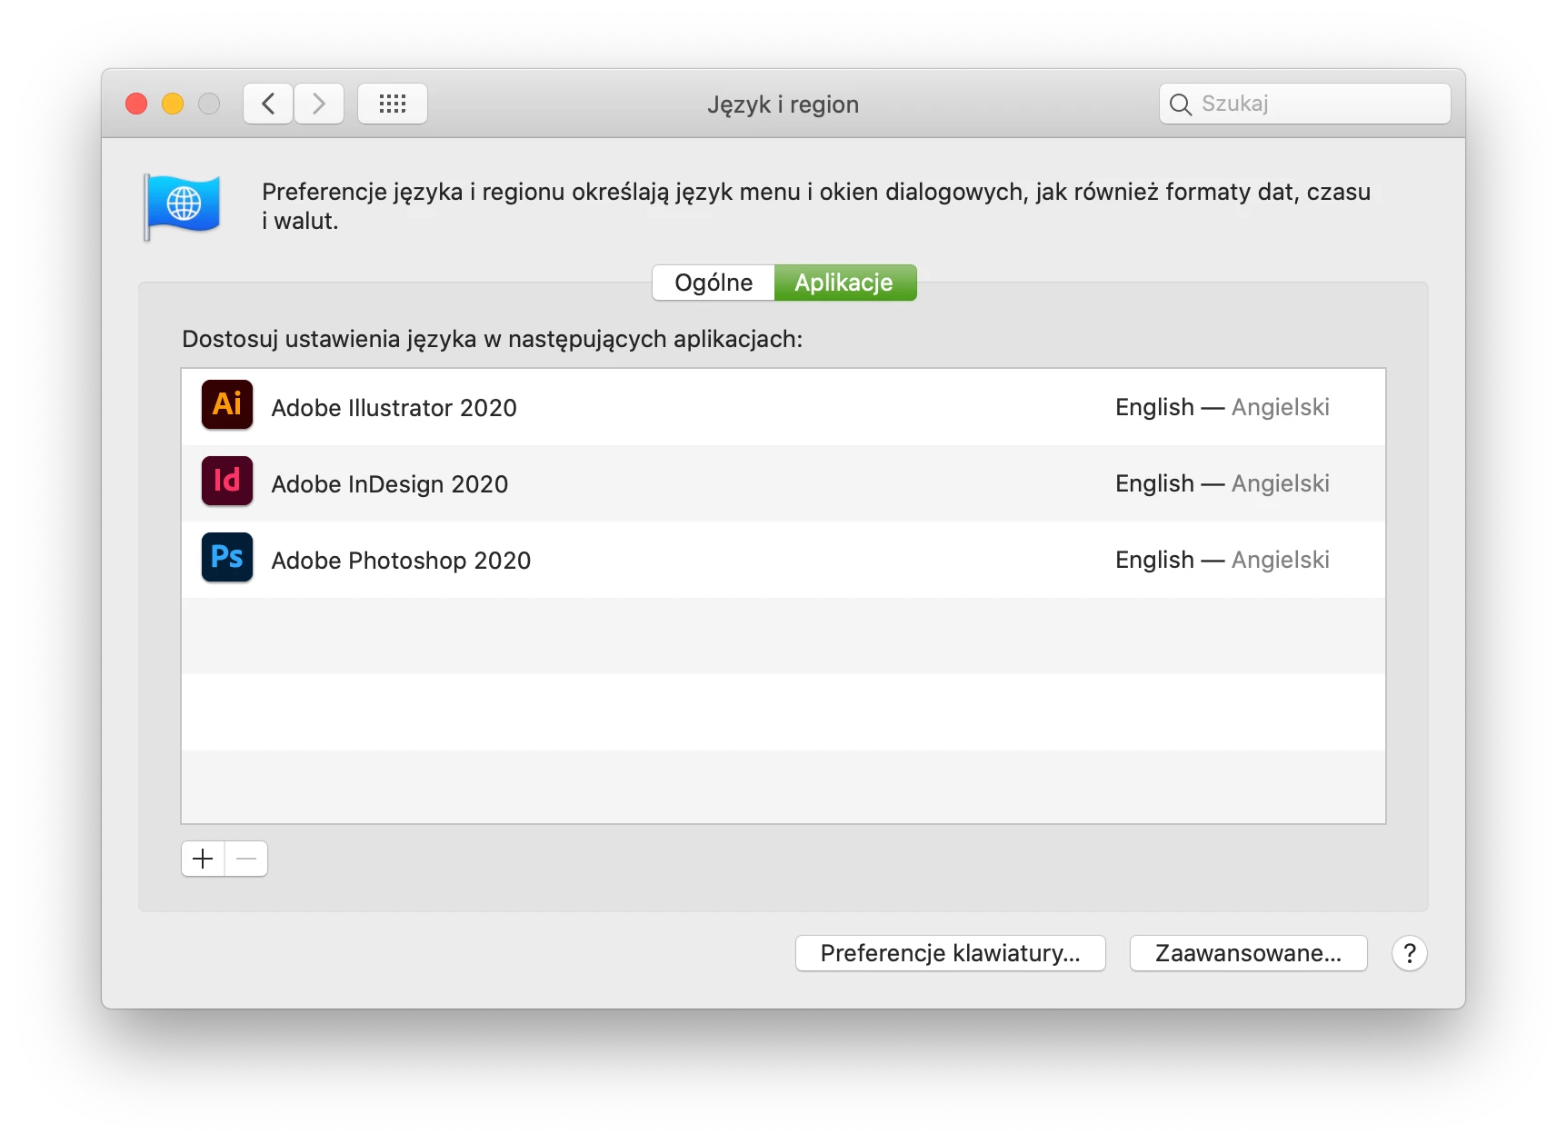
Task: Go back with the left chevron button
Action: [268, 104]
